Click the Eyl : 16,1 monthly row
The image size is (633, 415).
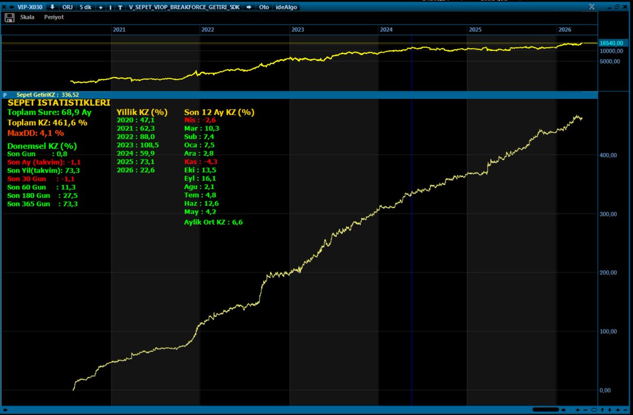[x=200, y=178]
